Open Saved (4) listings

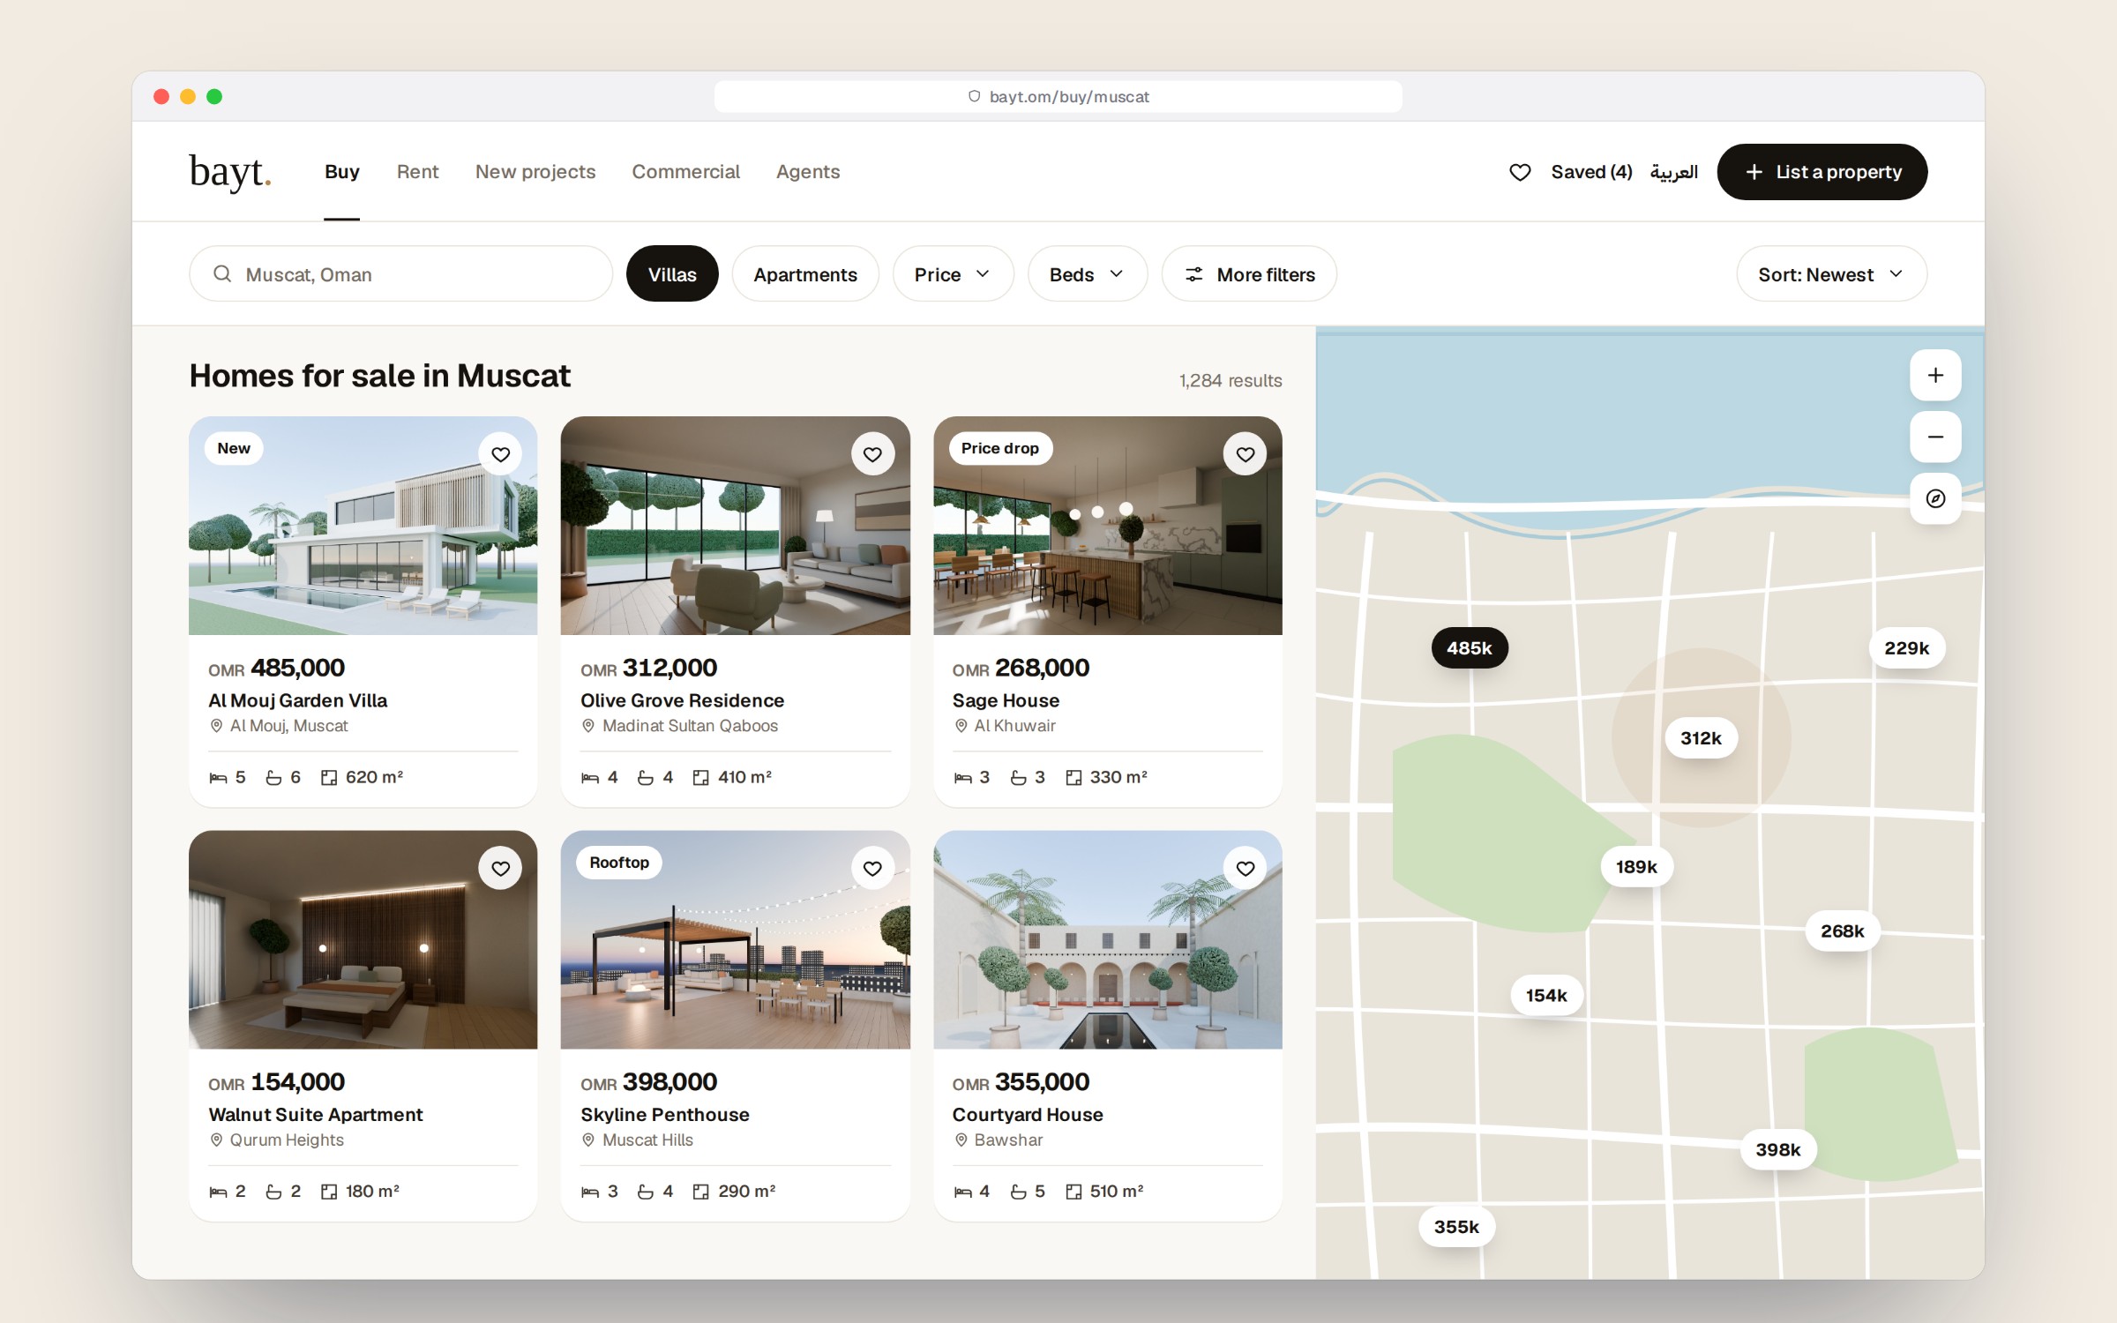(1591, 172)
